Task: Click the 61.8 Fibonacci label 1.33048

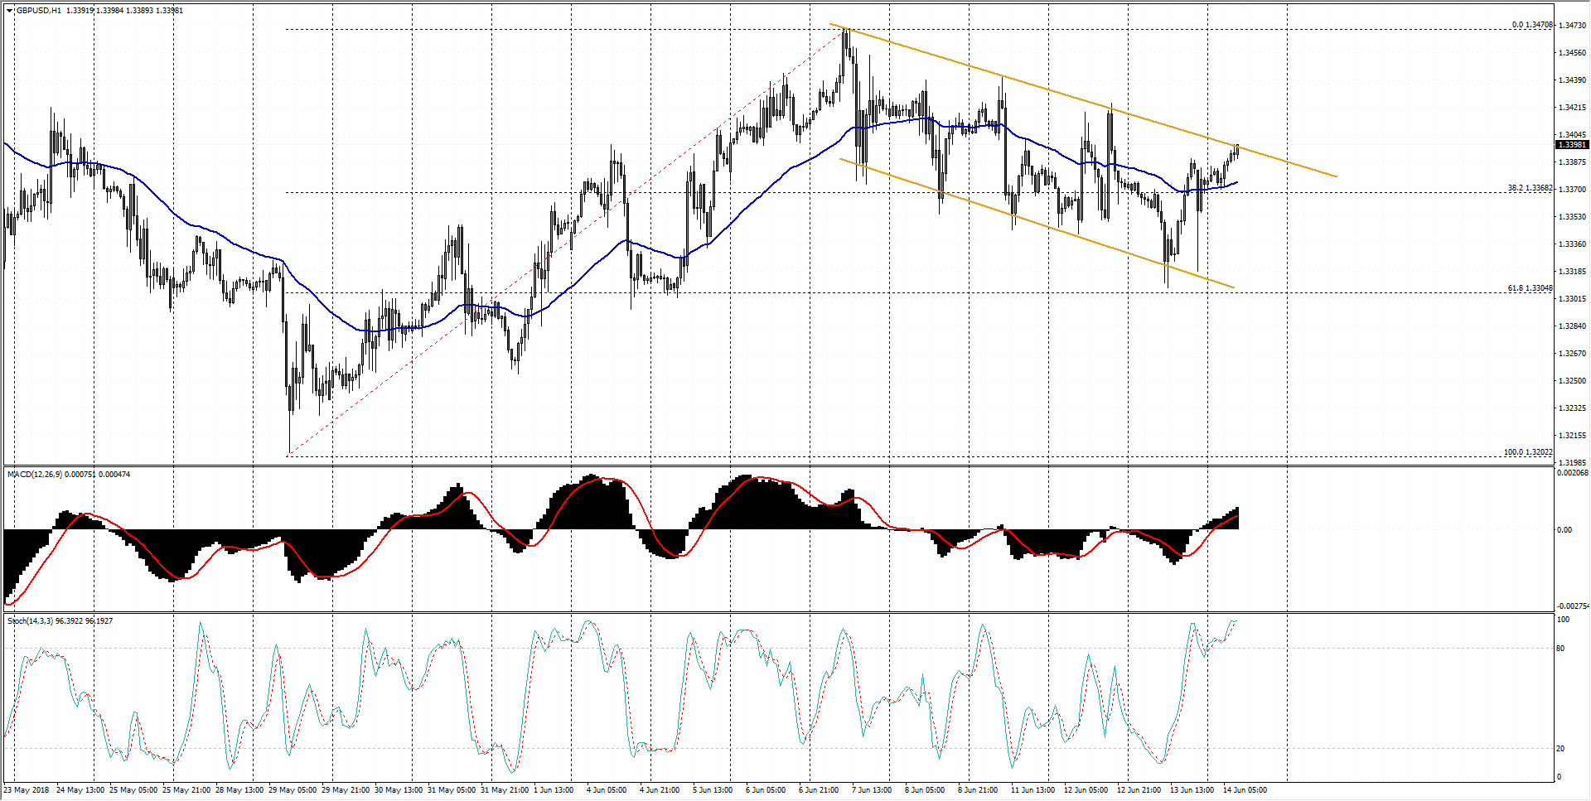Action: [x=1530, y=288]
